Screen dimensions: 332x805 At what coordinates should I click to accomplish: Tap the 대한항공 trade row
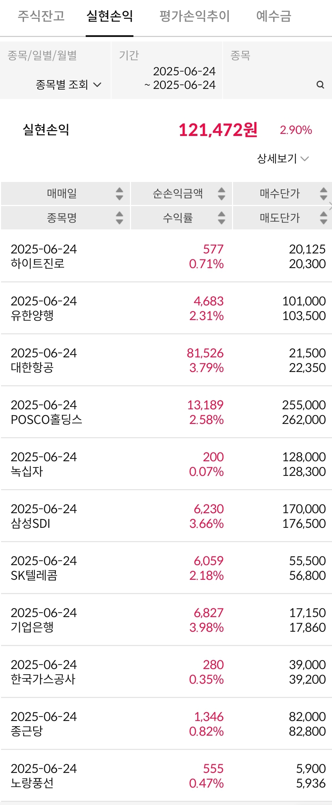click(166, 360)
